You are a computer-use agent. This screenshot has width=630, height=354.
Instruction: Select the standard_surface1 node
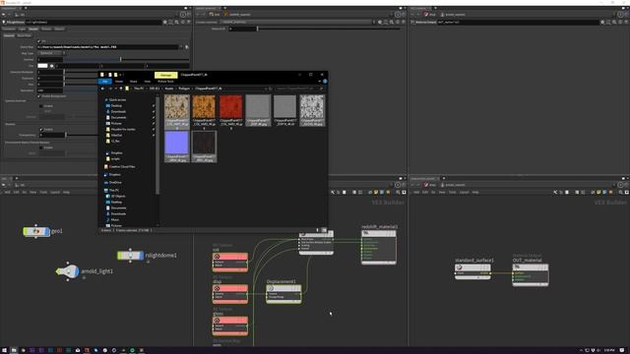pos(472,271)
